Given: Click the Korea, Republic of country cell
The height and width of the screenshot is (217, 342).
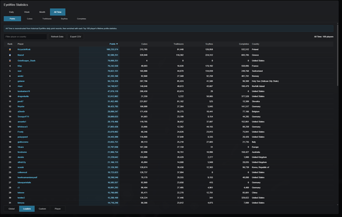Looking at the screenshot, I should click(260, 167).
